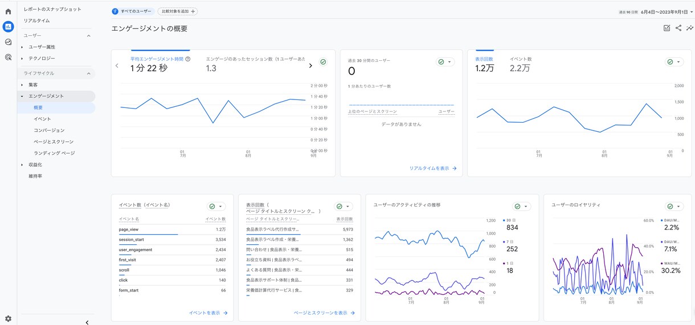Open the Explore icon in left rail
Screen dimensions: 695x325
pos(8,41)
